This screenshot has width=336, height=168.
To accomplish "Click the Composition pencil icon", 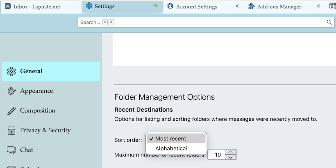I will [11, 111].
